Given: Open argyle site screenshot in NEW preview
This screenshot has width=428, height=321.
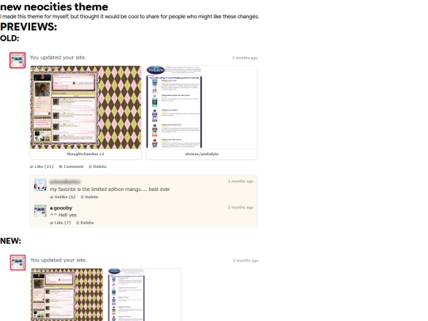Looking at the screenshot, I should pyautogui.click(x=67, y=295).
